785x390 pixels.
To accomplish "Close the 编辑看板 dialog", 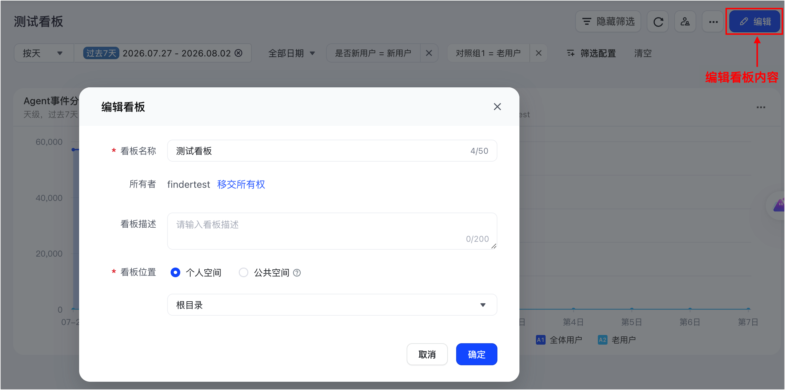I will [497, 107].
